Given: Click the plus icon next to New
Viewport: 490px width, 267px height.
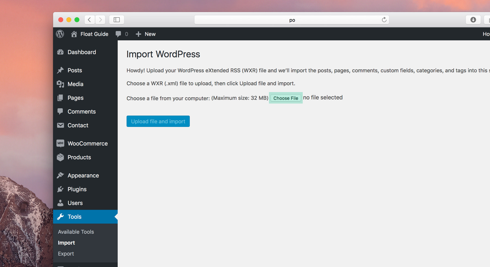Looking at the screenshot, I should click(x=138, y=34).
